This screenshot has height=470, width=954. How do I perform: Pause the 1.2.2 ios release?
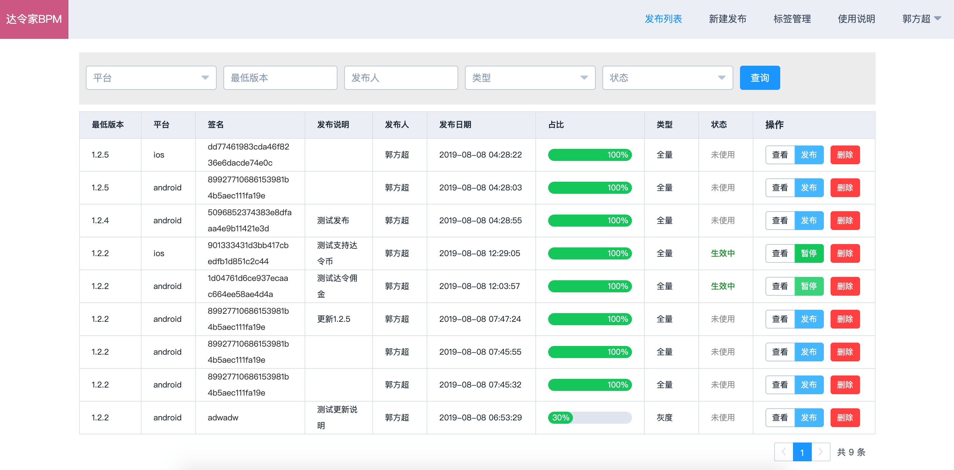808,253
